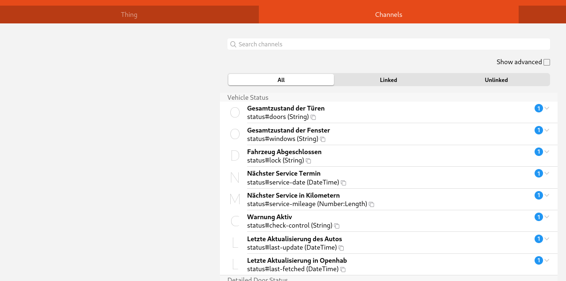Copy the status#service-mileage channel ID
This screenshot has height=281, width=566.
tap(371, 204)
